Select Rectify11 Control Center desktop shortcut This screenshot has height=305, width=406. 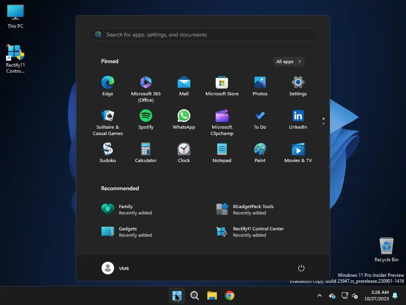point(15,59)
